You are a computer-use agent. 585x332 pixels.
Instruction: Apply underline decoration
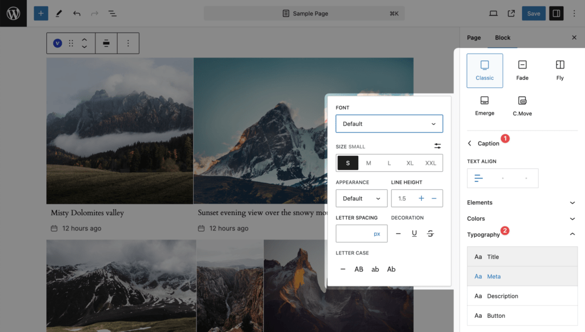pos(414,234)
